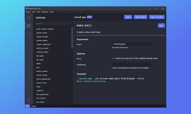Click the terminal command line text
The width and height of the screenshot is (191, 114).
tap(110, 79)
